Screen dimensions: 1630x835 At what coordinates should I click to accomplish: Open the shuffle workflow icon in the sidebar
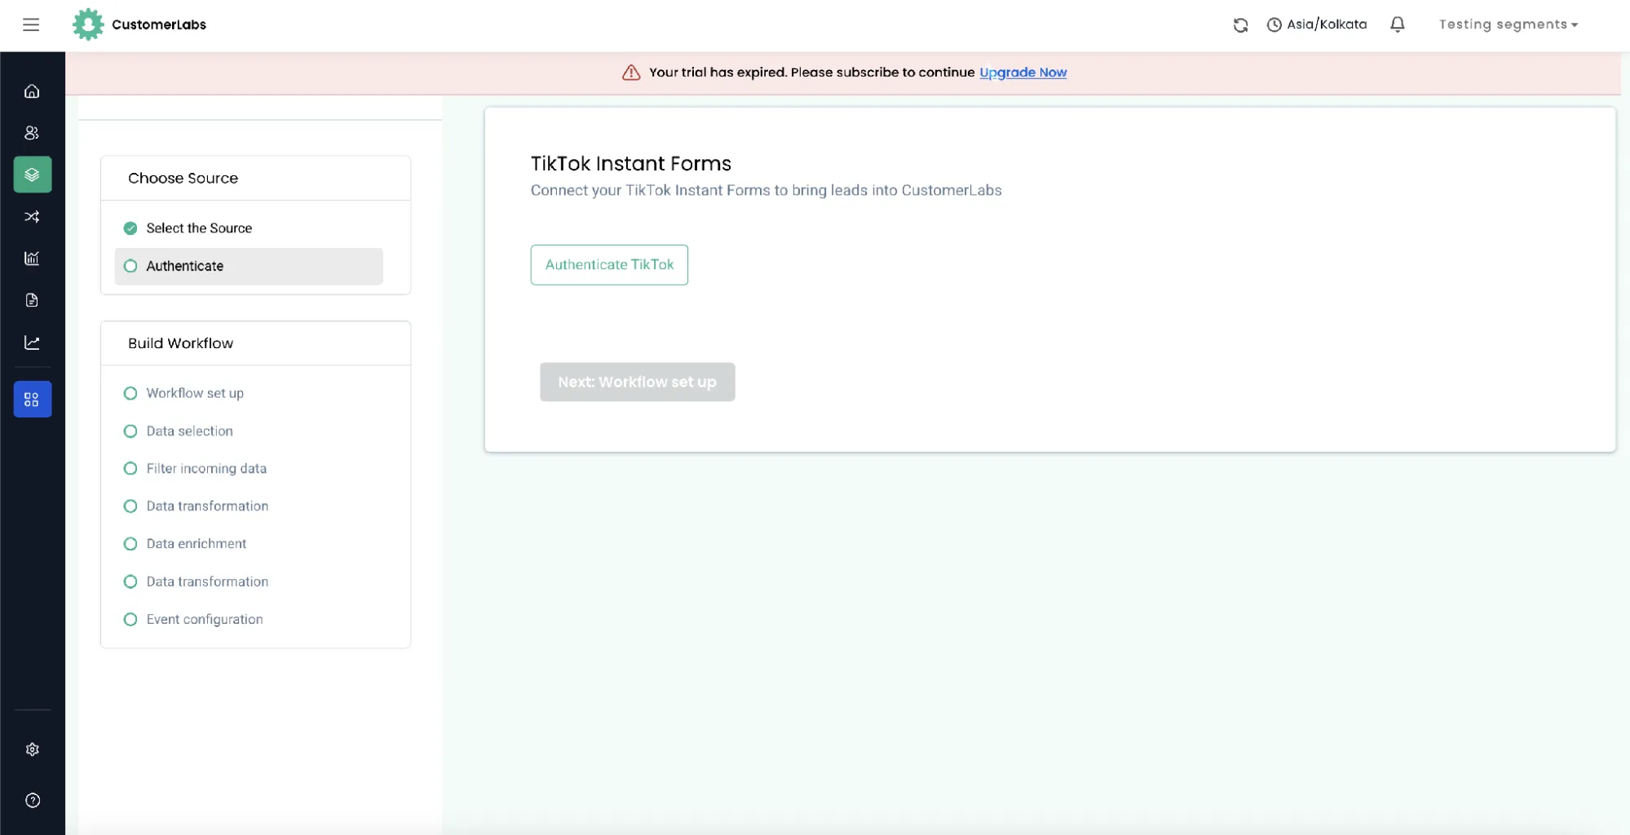click(x=32, y=216)
